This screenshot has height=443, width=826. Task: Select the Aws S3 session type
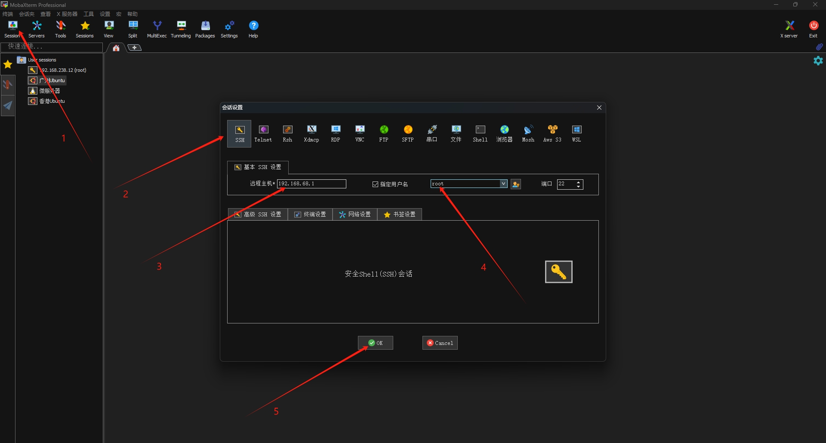pos(552,134)
